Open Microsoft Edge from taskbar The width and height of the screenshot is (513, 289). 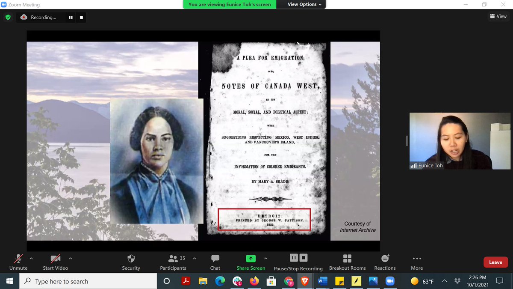tap(220, 281)
